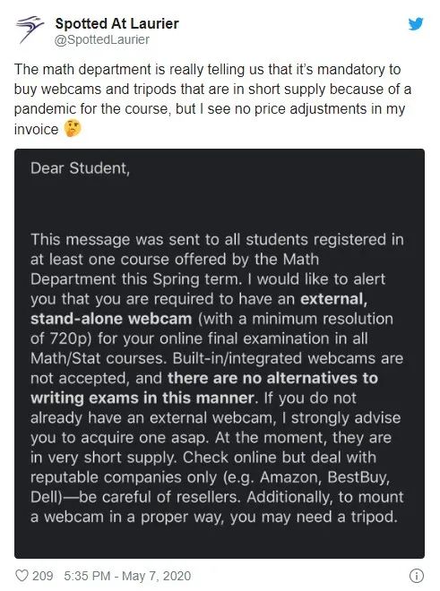Click the Twitter bird logo
Image resolution: width=440 pixels, height=591 pixels.
pos(416,24)
